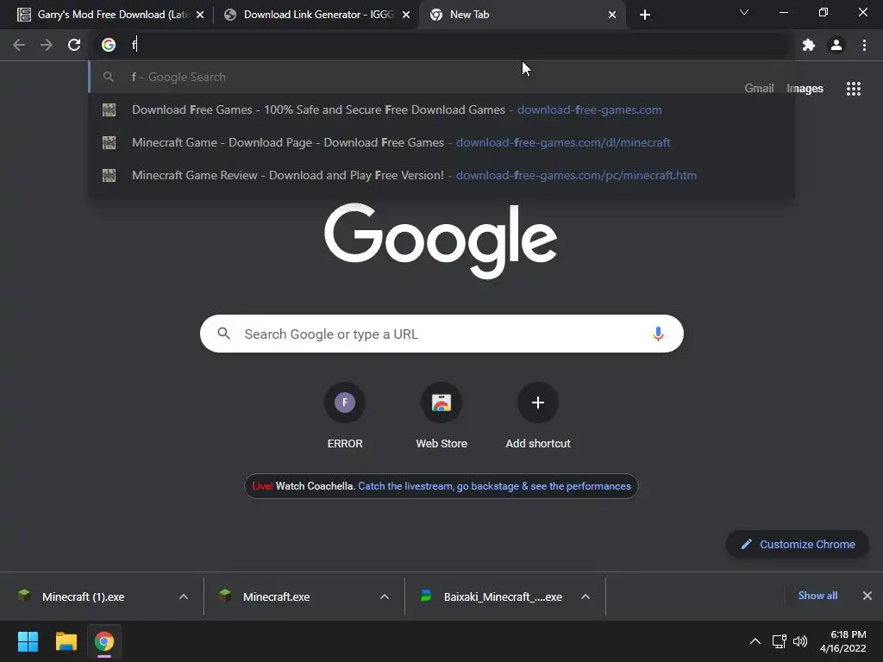Choose Minecraft Game Review suggestion

click(441, 175)
